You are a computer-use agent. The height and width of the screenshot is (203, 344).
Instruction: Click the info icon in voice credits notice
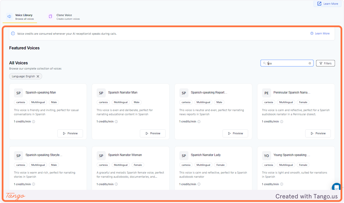pyautogui.click(x=13, y=33)
